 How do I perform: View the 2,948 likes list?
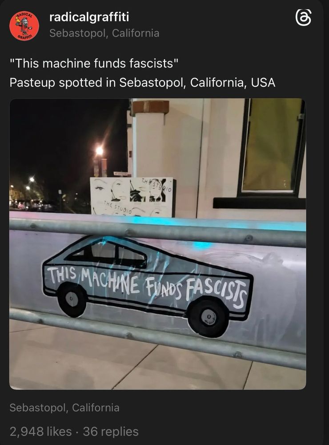coord(40,431)
